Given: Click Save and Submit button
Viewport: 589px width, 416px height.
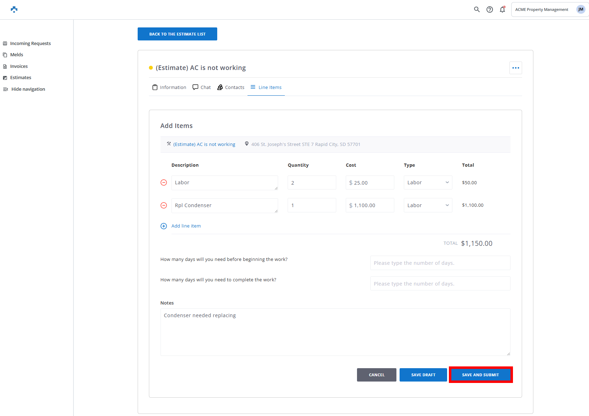Looking at the screenshot, I should pyautogui.click(x=480, y=375).
